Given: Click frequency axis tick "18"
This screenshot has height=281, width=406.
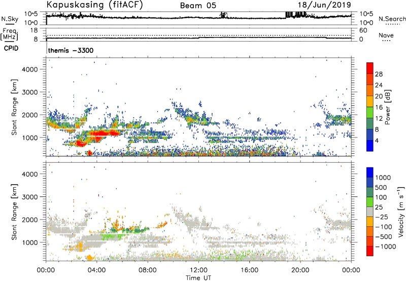Looking at the screenshot, I should 34,30.
